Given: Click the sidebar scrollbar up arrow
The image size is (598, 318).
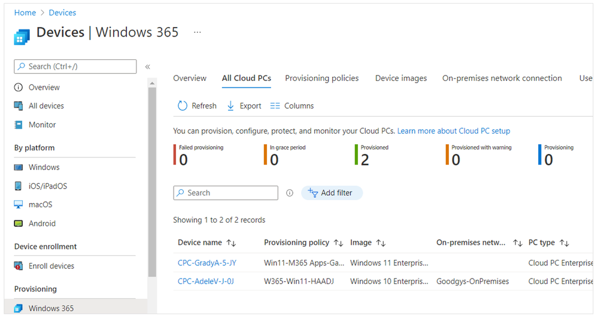Looking at the screenshot, I should click(152, 83).
